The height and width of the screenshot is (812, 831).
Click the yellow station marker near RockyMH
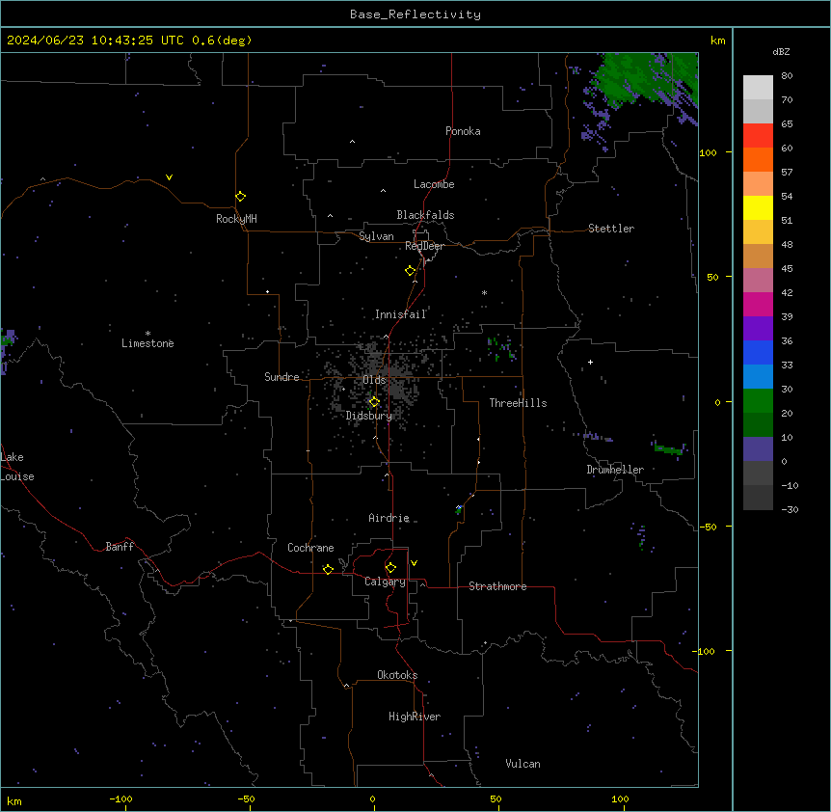coord(241,197)
